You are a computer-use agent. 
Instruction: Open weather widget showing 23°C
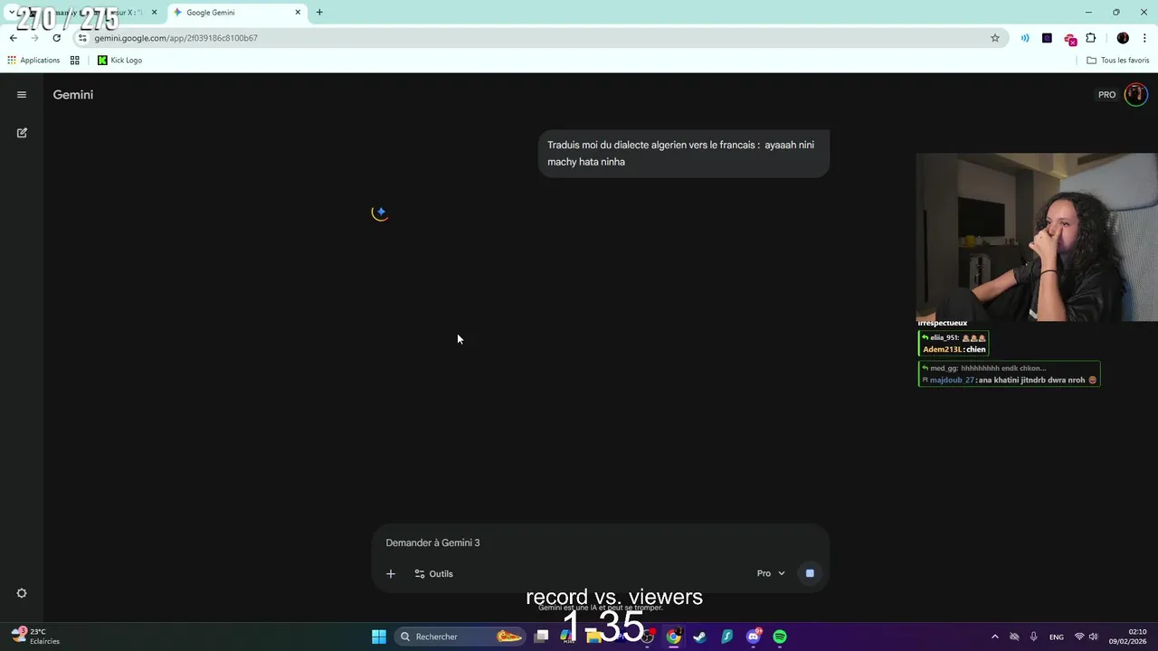[x=36, y=637]
